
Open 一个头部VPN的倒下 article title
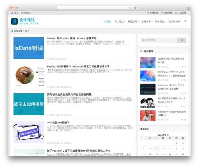click(58, 123)
